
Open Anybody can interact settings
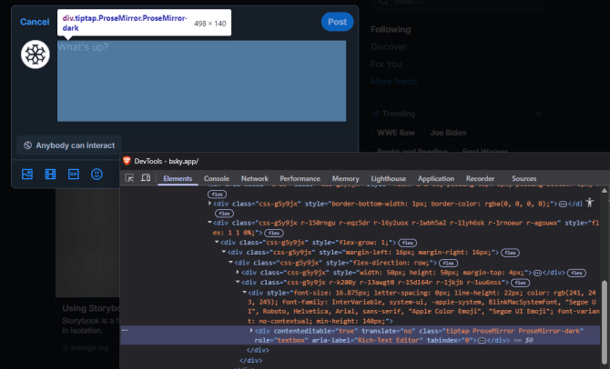(x=69, y=145)
